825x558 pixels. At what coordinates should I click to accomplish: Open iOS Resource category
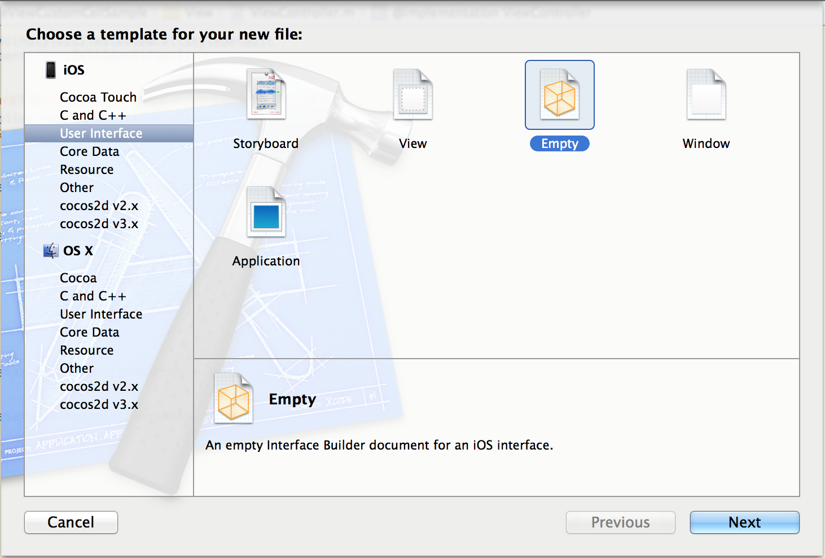87,169
